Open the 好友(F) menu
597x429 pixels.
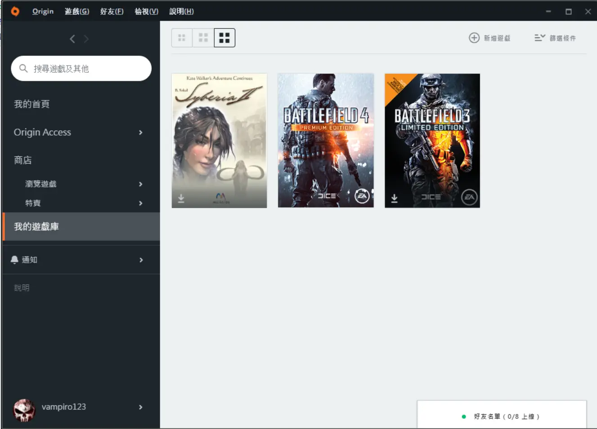112,11
